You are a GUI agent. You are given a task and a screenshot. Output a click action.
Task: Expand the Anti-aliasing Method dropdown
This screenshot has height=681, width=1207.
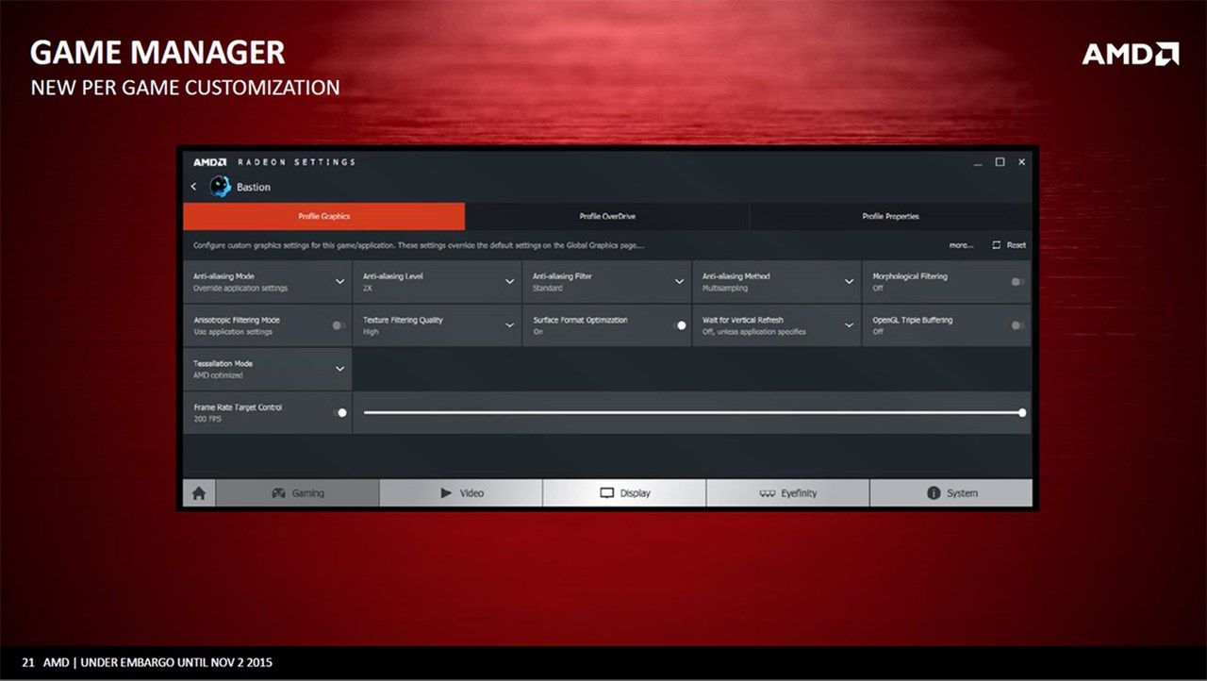tap(776, 282)
